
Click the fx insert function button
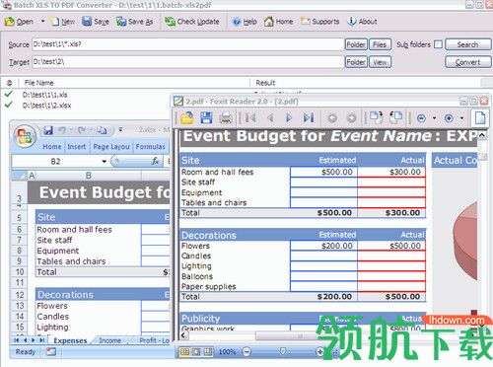coord(155,161)
